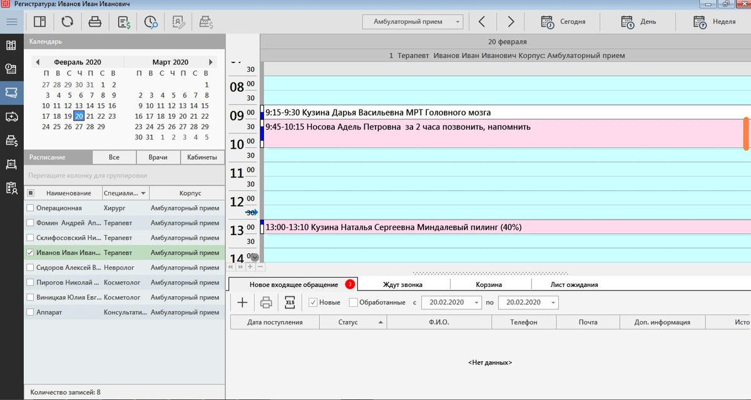
Task: Open the clipboard with person sidebar icon
Action: 11,187
